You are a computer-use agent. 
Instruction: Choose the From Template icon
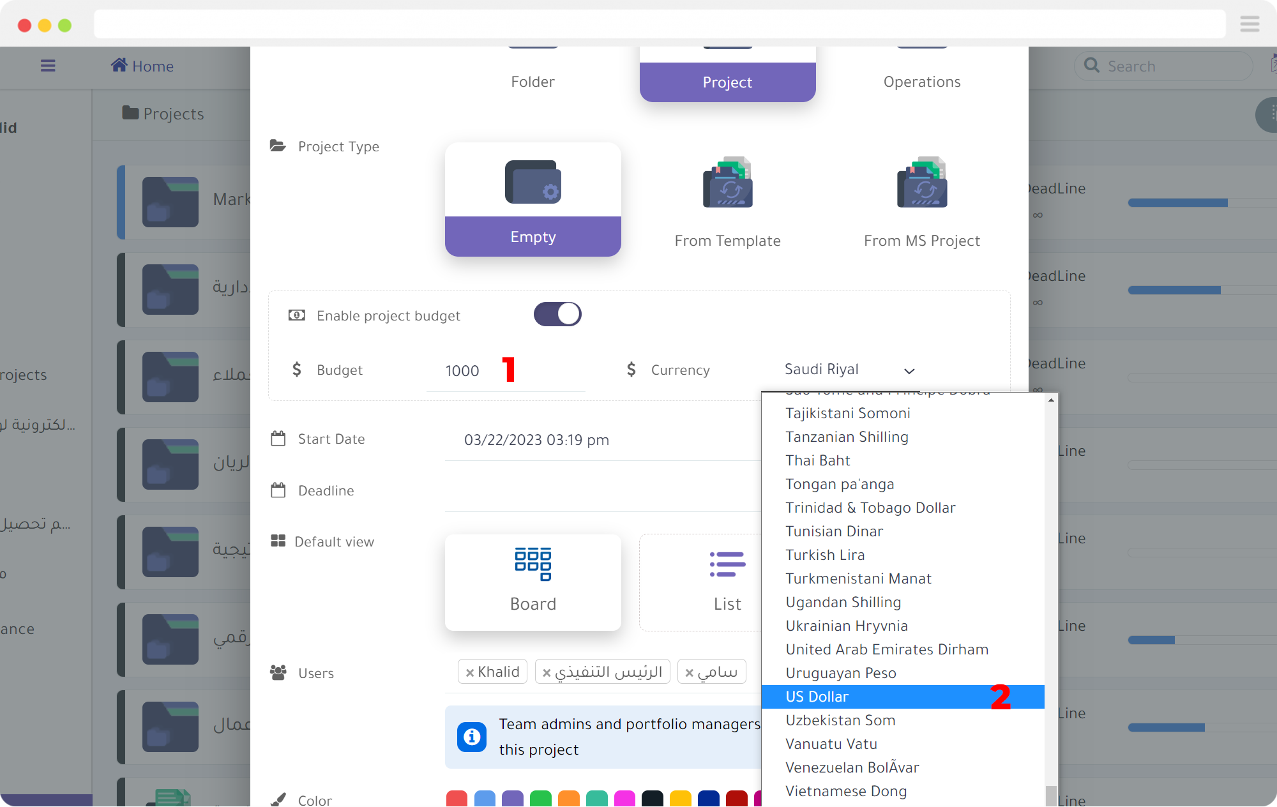tap(728, 182)
